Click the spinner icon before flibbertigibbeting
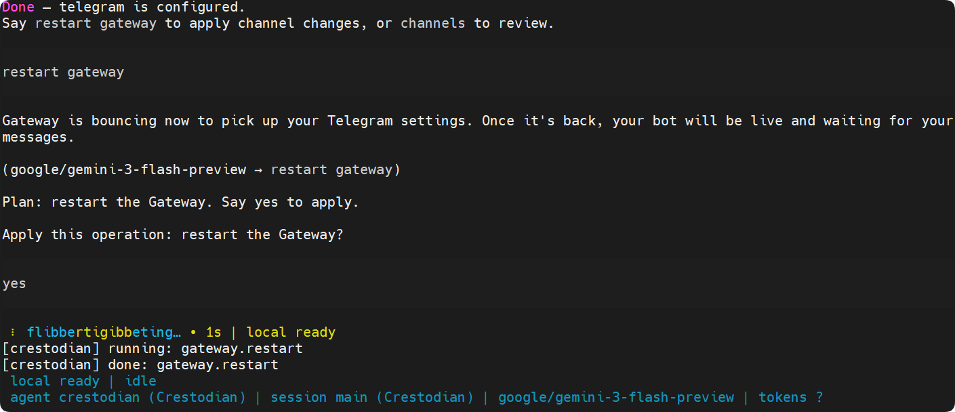 [x=13, y=333]
